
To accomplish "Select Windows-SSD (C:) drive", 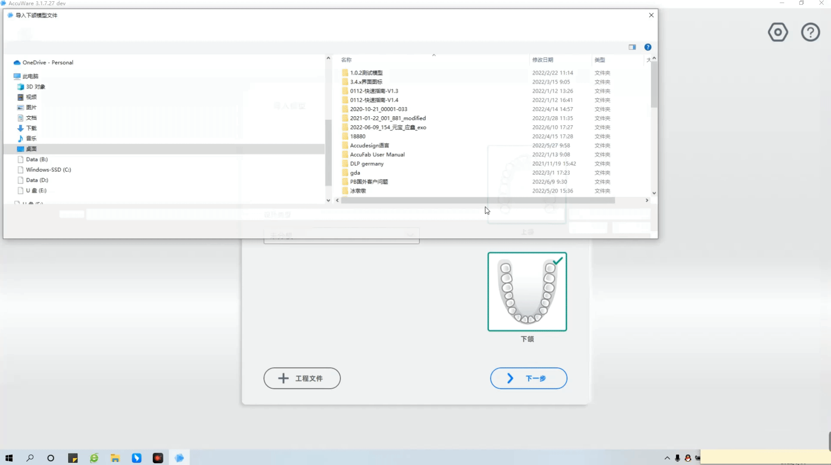I will [48, 170].
